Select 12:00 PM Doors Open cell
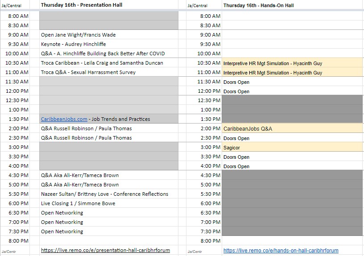 pyautogui.click(x=292, y=91)
